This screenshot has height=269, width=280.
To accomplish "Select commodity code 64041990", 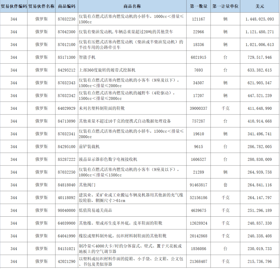I will (x=67, y=236).
